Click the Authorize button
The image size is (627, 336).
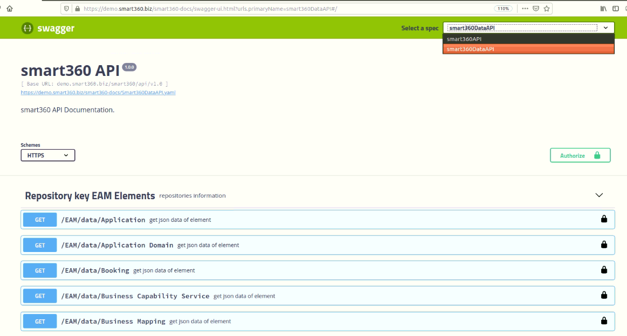[x=580, y=156]
